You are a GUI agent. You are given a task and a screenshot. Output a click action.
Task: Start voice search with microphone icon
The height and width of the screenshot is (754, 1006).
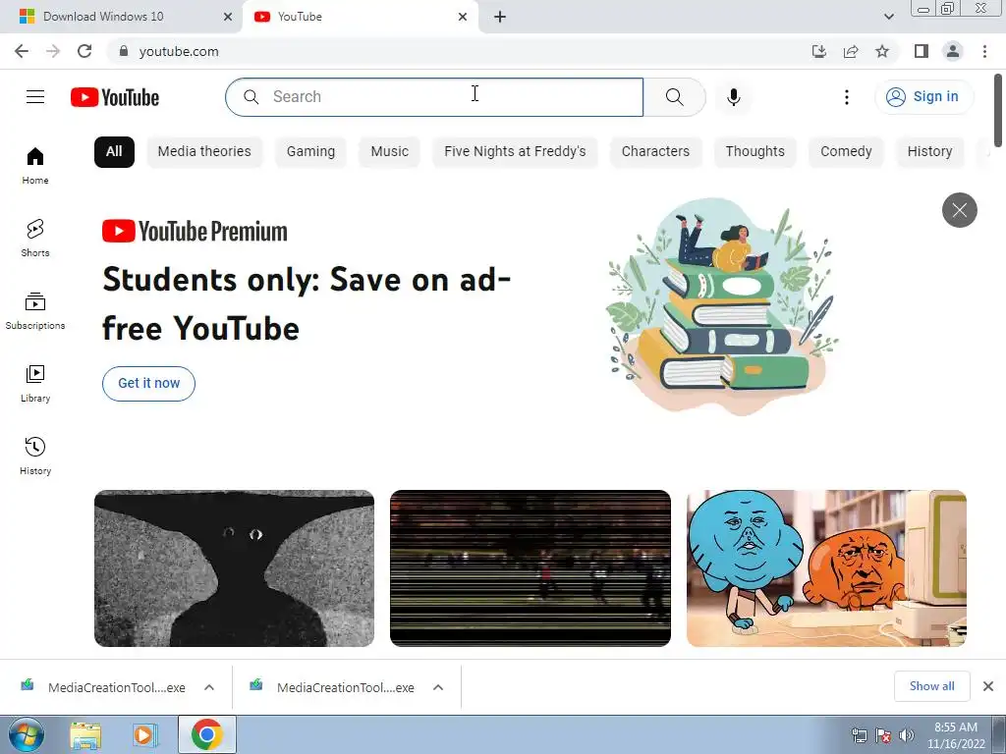coord(733,97)
